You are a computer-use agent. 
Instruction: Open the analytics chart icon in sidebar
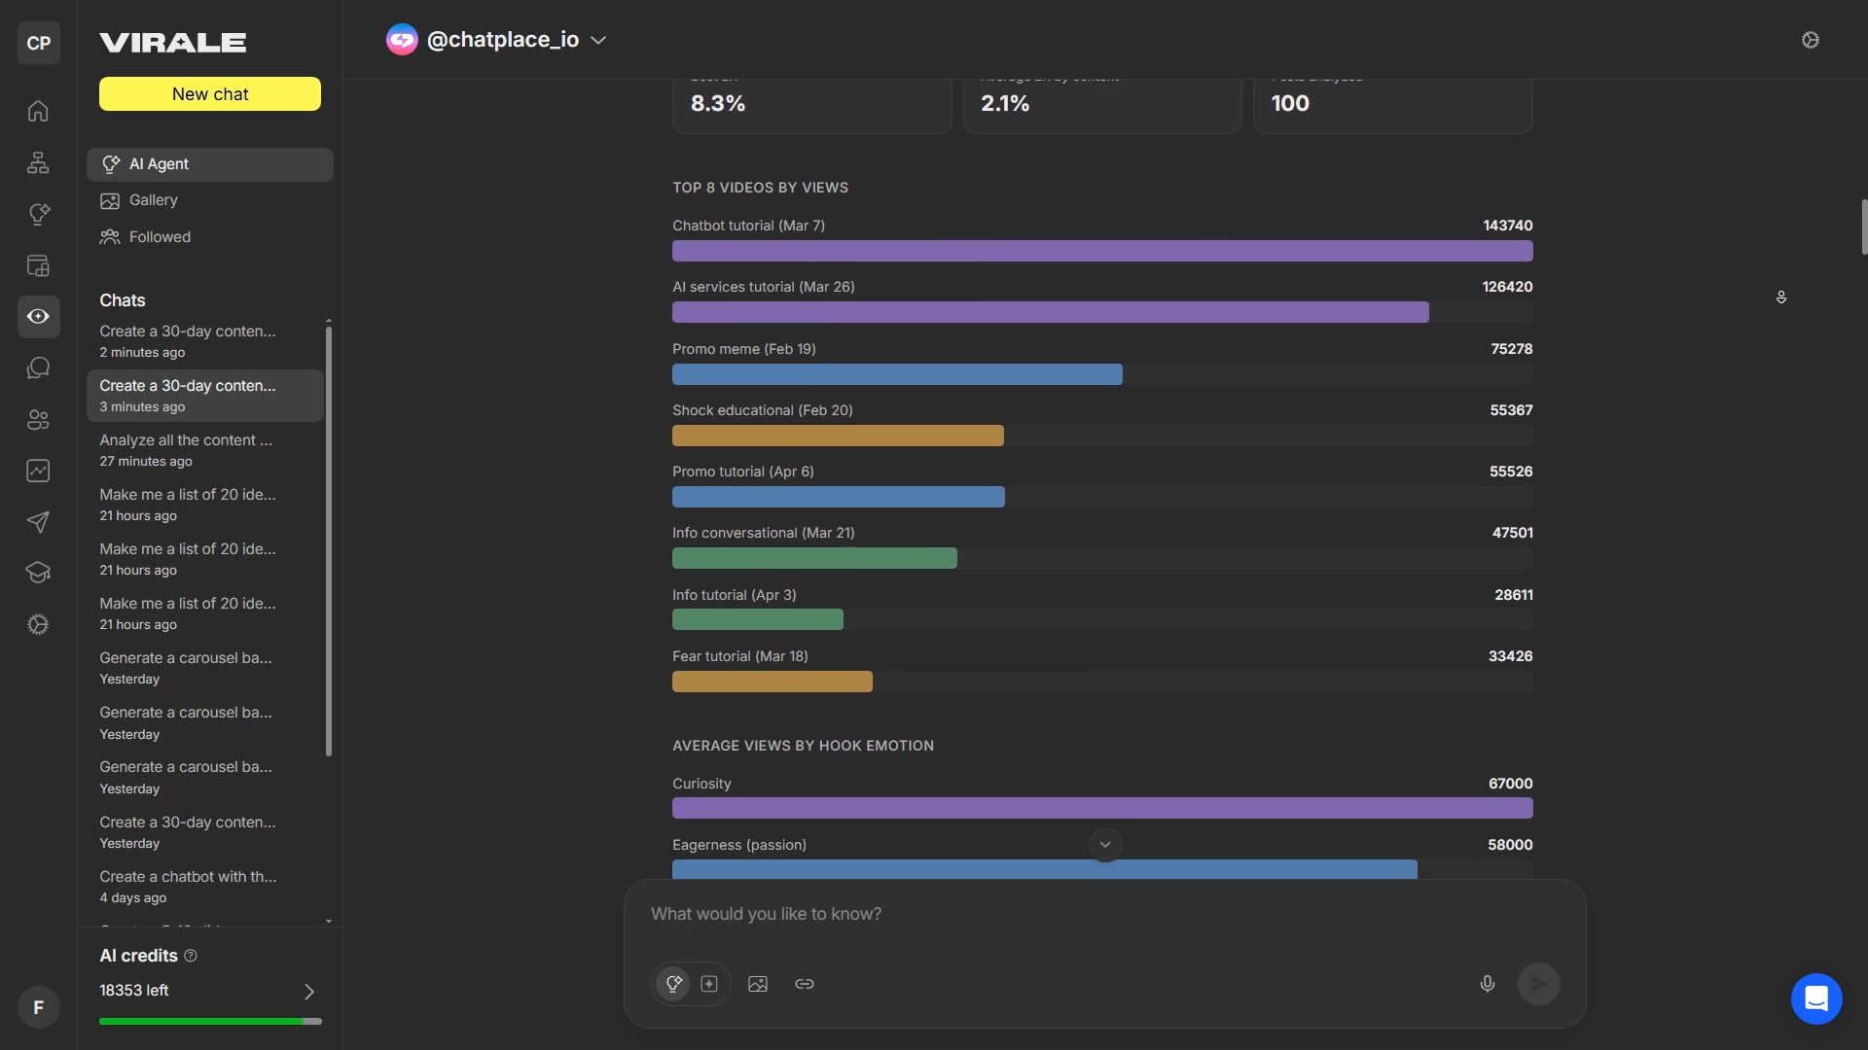[x=38, y=472]
